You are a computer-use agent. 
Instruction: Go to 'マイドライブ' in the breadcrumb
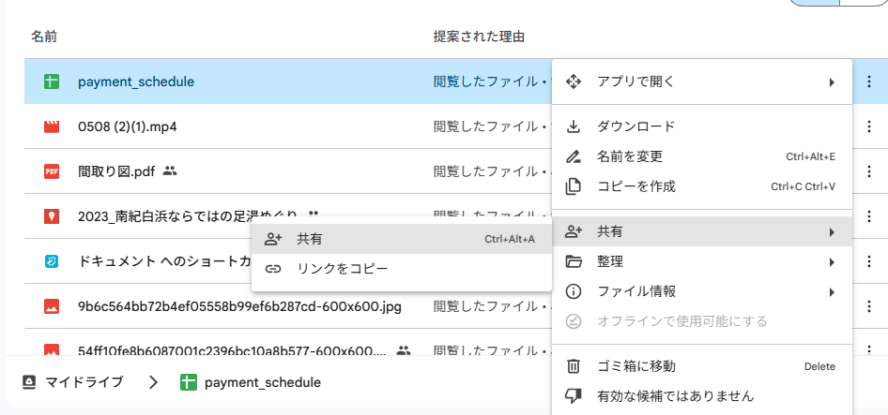84,382
